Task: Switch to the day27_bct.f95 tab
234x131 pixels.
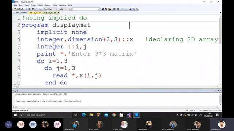Action: (x=21, y=13)
